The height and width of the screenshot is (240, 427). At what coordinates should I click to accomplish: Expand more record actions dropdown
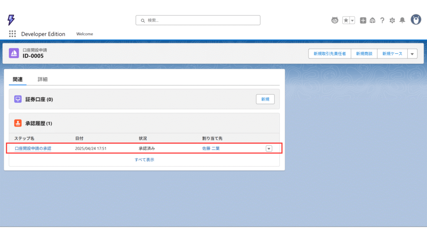[x=412, y=54]
